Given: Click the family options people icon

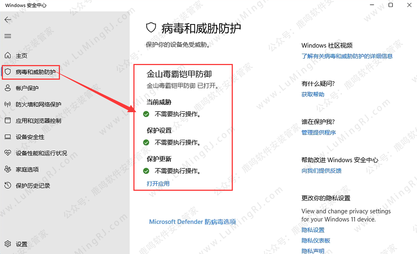Looking at the screenshot, I should (x=8, y=169).
